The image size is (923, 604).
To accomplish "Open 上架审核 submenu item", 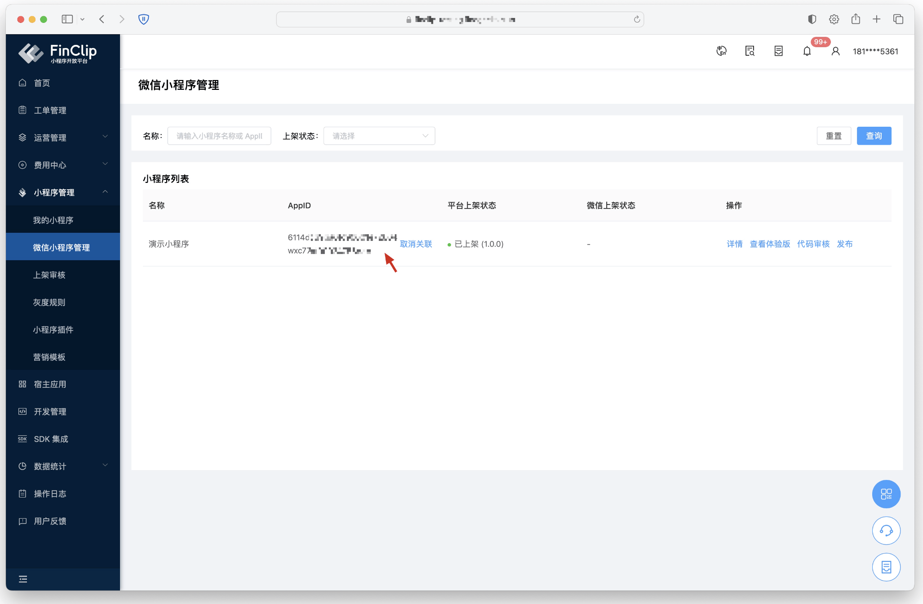I will point(63,275).
